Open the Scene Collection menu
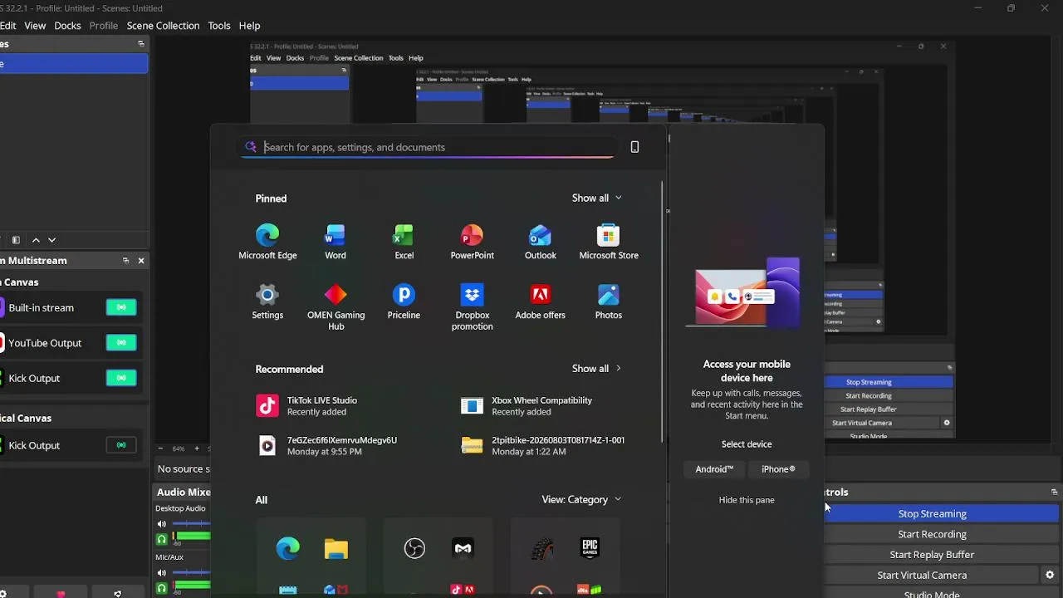Screen dimensions: 1063x598 [x=163, y=26]
